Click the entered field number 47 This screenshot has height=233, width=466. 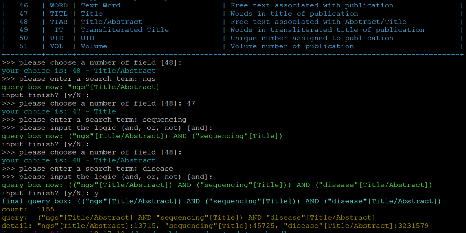(191, 104)
